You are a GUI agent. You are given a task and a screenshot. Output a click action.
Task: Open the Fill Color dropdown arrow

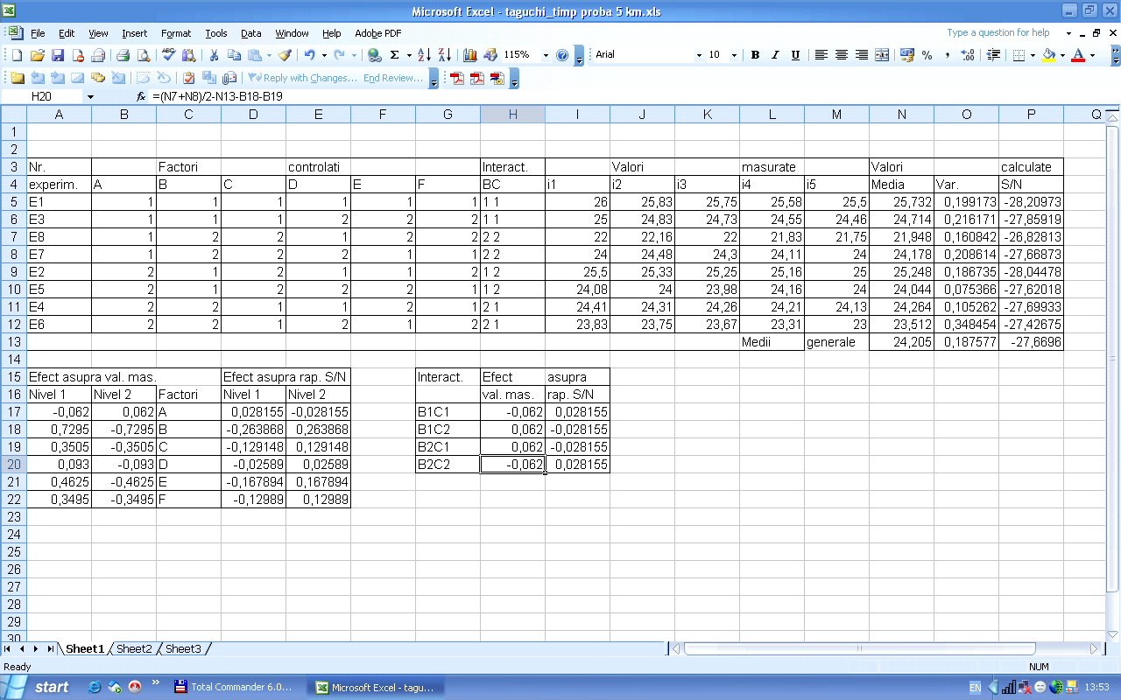coord(1062,55)
